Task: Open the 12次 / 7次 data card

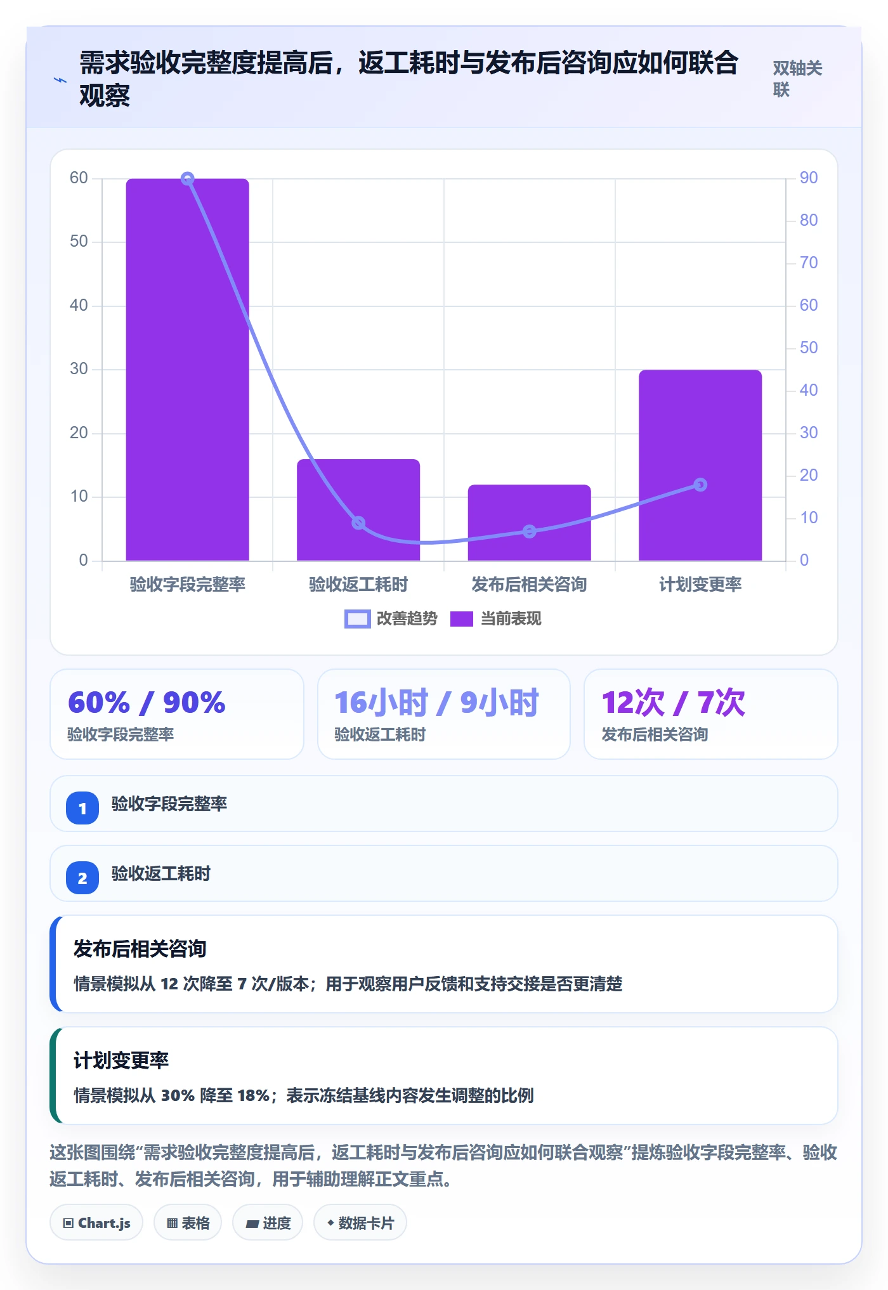Action: coord(710,714)
